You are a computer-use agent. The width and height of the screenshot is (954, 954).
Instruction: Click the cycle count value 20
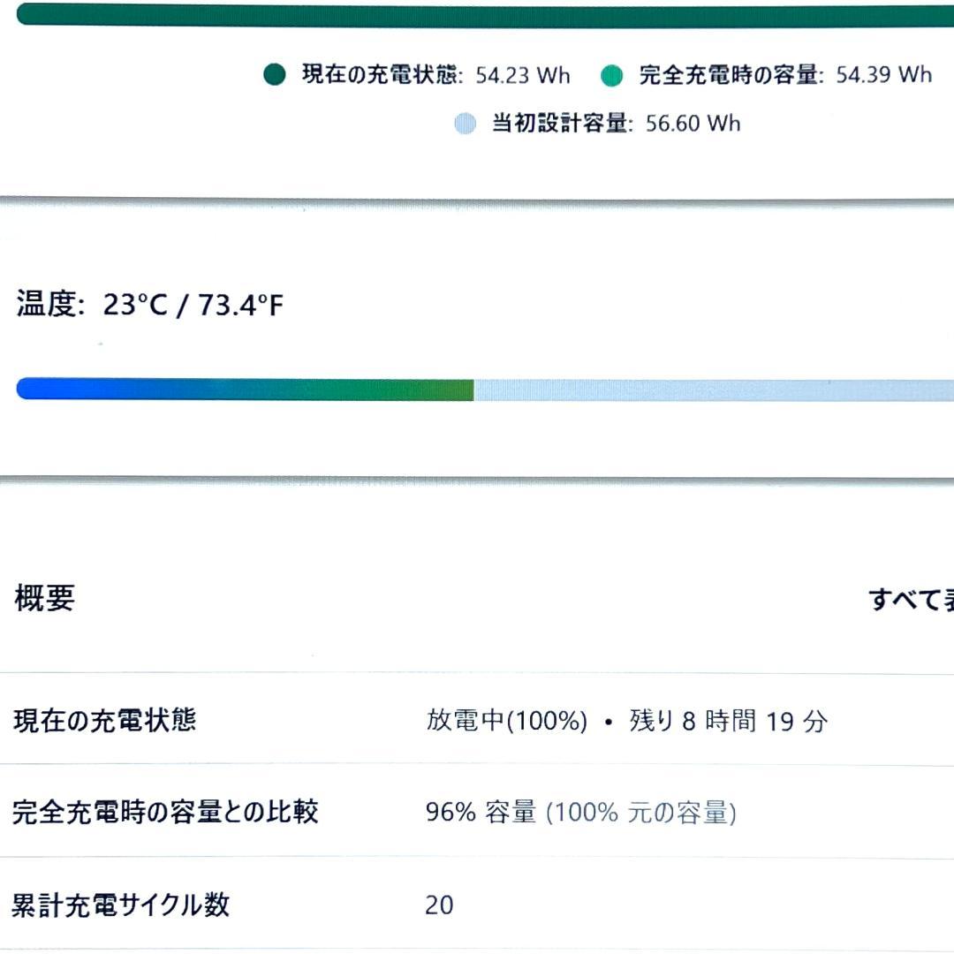pyautogui.click(x=439, y=905)
